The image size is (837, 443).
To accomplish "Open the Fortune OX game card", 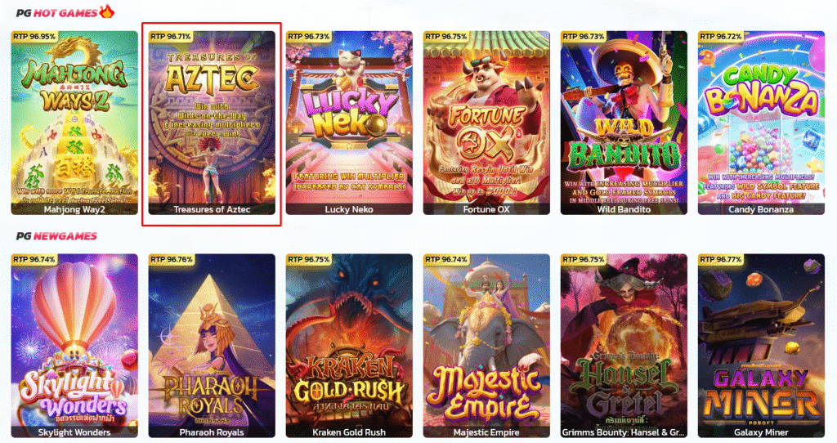I will (x=486, y=123).
